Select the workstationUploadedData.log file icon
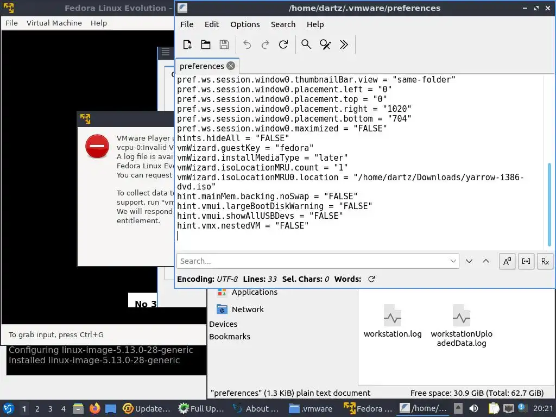 (x=462, y=315)
